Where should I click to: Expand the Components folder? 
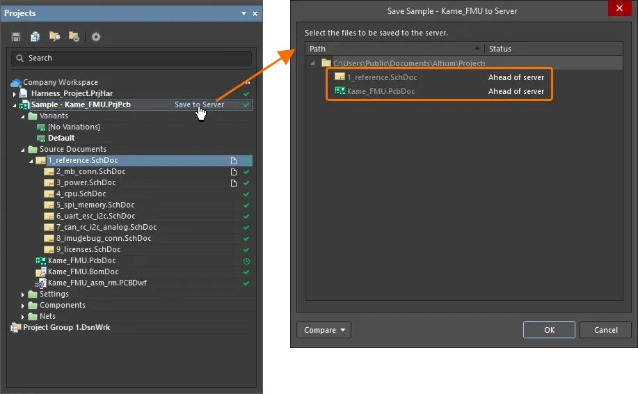pyautogui.click(x=23, y=306)
